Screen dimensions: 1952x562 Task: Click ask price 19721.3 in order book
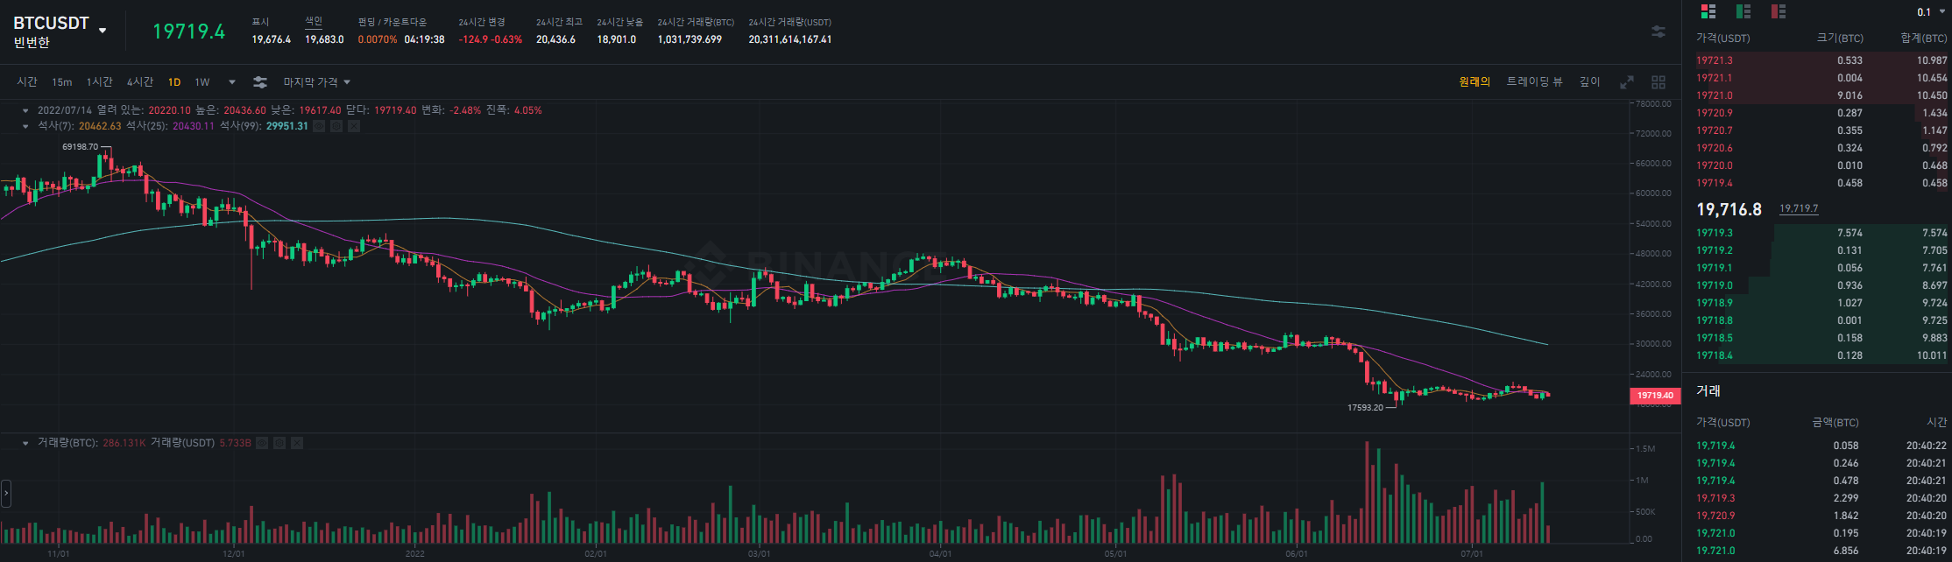pos(1714,60)
